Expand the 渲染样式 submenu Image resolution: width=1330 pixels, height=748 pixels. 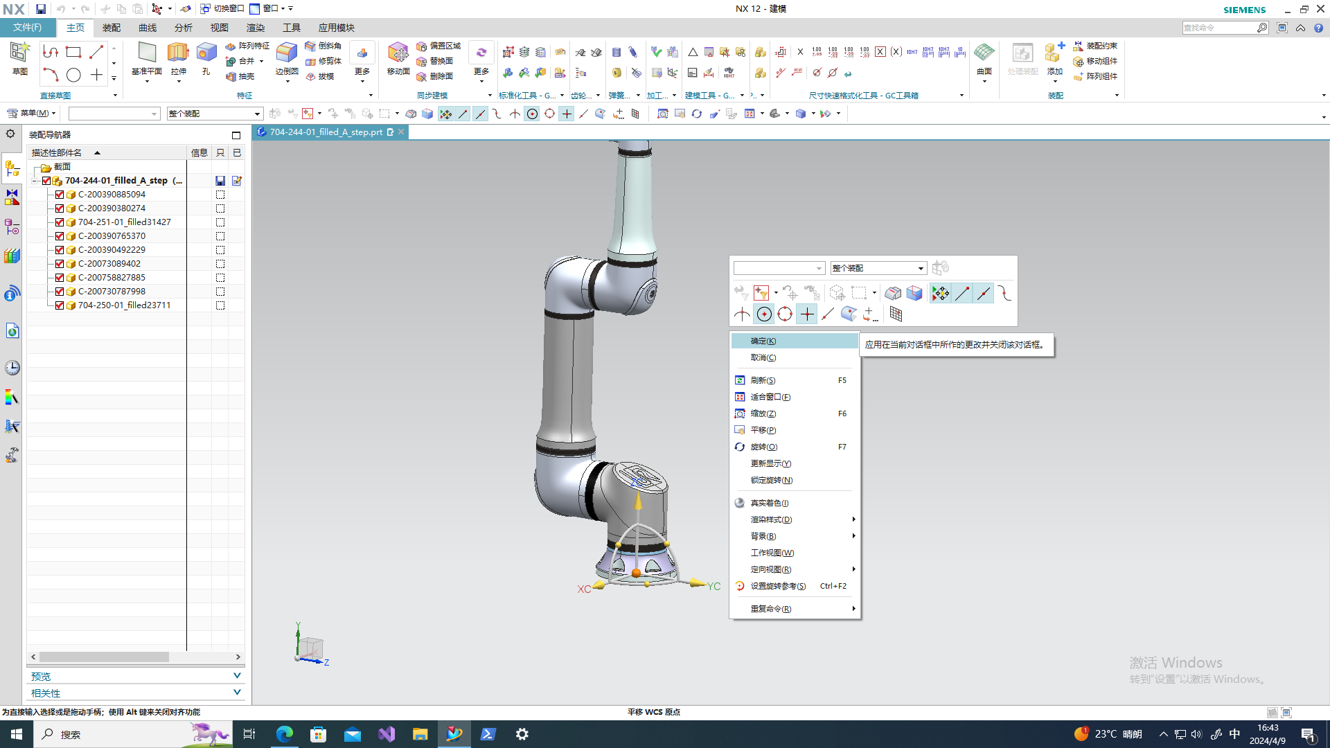pos(795,519)
